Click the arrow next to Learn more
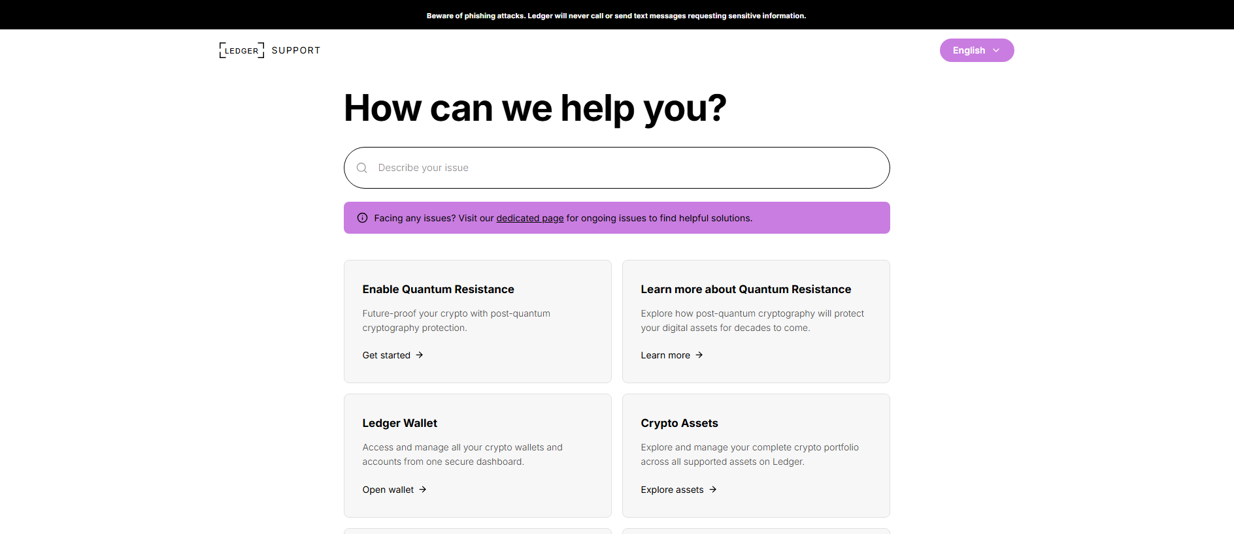This screenshot has width=1234, height=534. (699, 355)
